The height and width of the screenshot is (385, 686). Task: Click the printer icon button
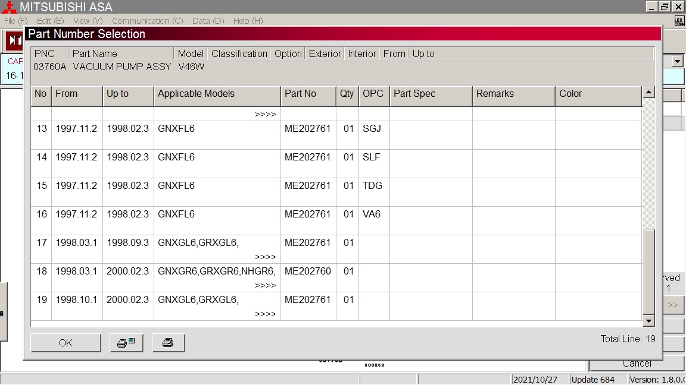click(168, 343)
